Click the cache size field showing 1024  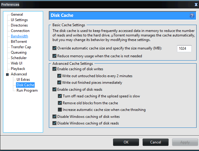184,49
